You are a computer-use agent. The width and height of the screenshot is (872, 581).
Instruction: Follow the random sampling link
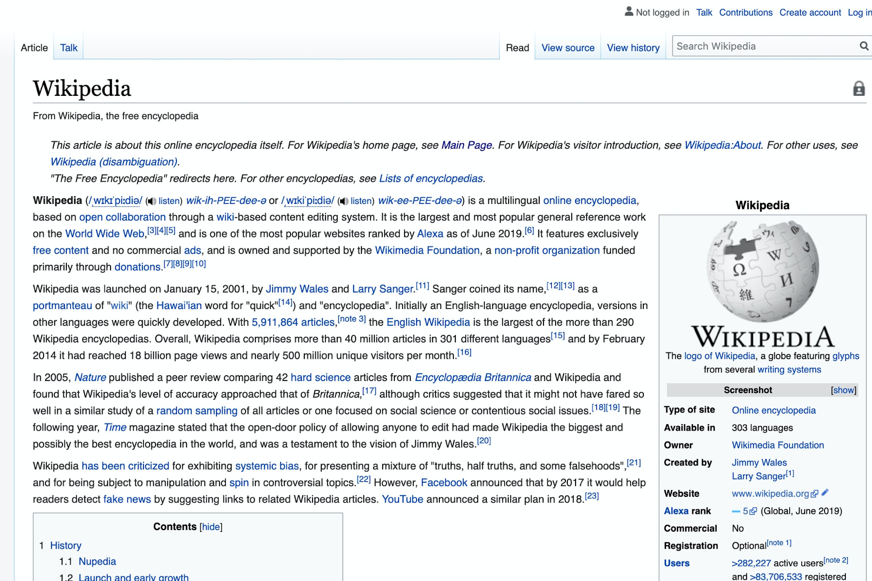[197, 411]
